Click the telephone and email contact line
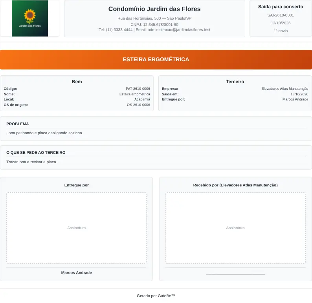Image resolution: width=312 pixels, height=303 pixels. coord(154,30)
